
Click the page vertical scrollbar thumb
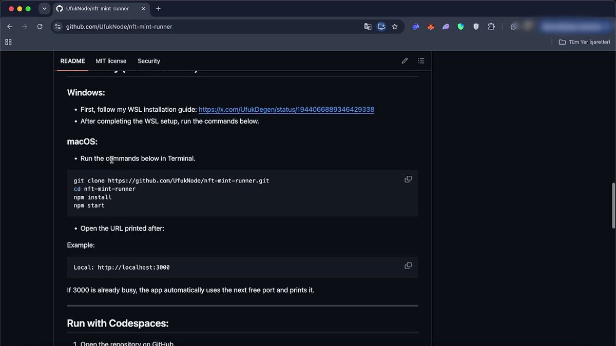pos(613,206)
